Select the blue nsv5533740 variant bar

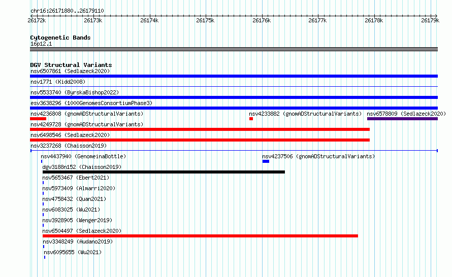click(x=234, y=97)
